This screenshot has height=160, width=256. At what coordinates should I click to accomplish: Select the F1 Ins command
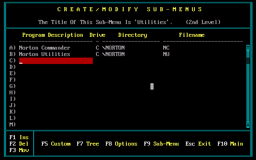19,137
